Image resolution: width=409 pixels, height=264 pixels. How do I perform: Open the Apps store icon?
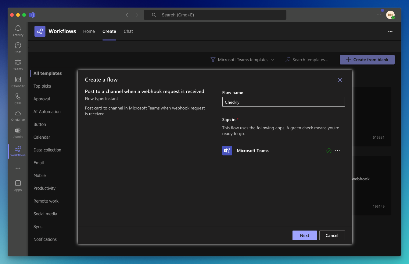pyautogui.click(x=18, y=185)
